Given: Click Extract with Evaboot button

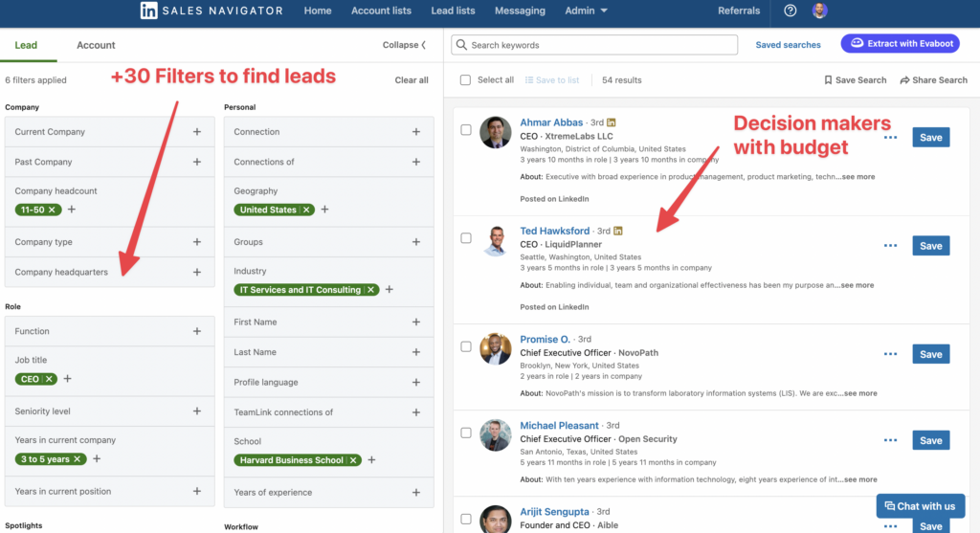Looking at the screenshot, I should (x=900, y=43).
